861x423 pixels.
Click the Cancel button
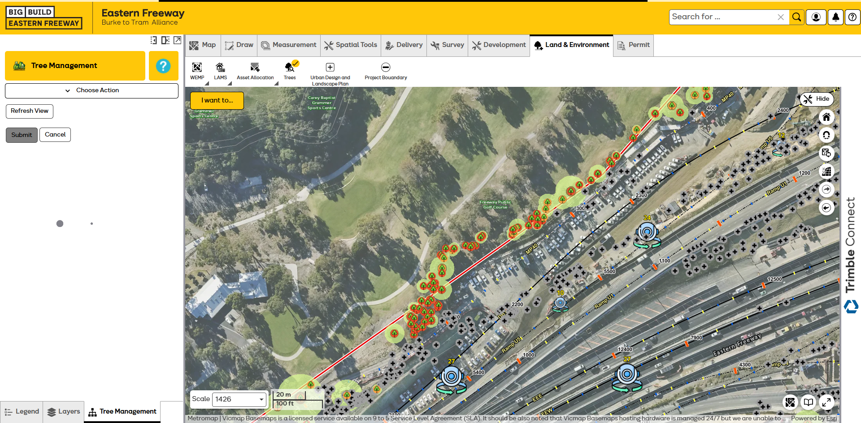point(55,135)
